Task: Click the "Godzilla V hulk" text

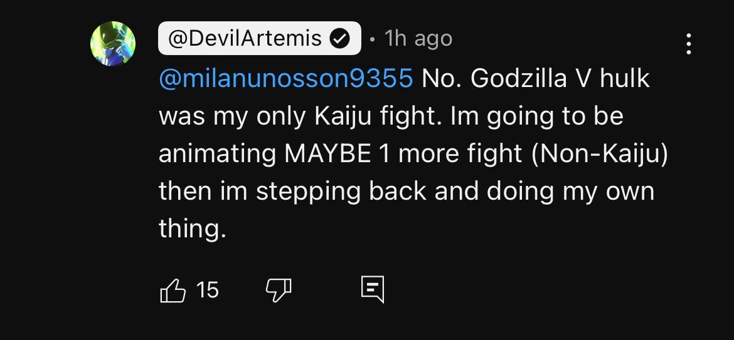Action: (x=560, y=79)
